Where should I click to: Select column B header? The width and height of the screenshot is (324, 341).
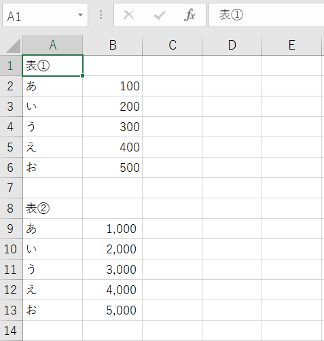[113, 45]
